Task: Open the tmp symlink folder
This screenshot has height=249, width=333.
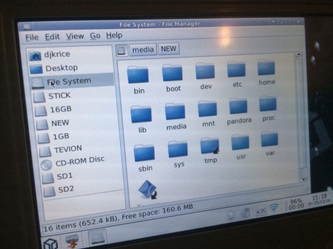Action: point(209,146)
